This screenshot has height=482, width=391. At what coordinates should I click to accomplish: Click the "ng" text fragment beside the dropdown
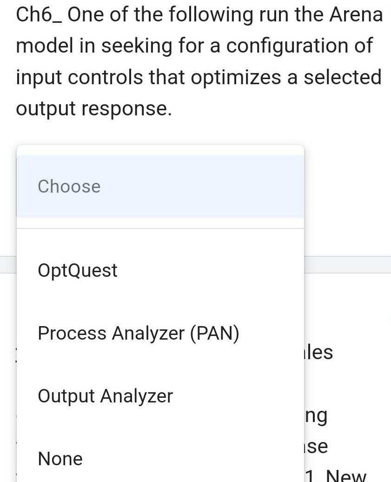316,415
